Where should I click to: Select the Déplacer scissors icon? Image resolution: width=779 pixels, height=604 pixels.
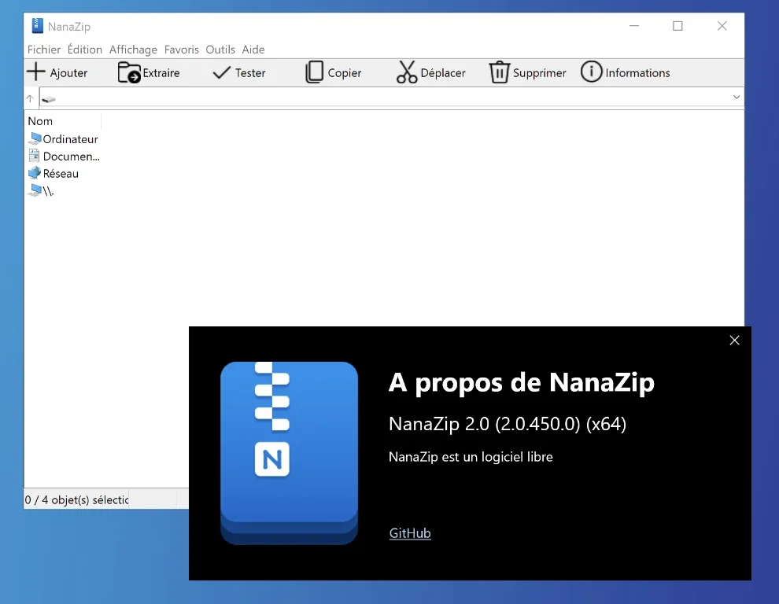tap(407, 72)
